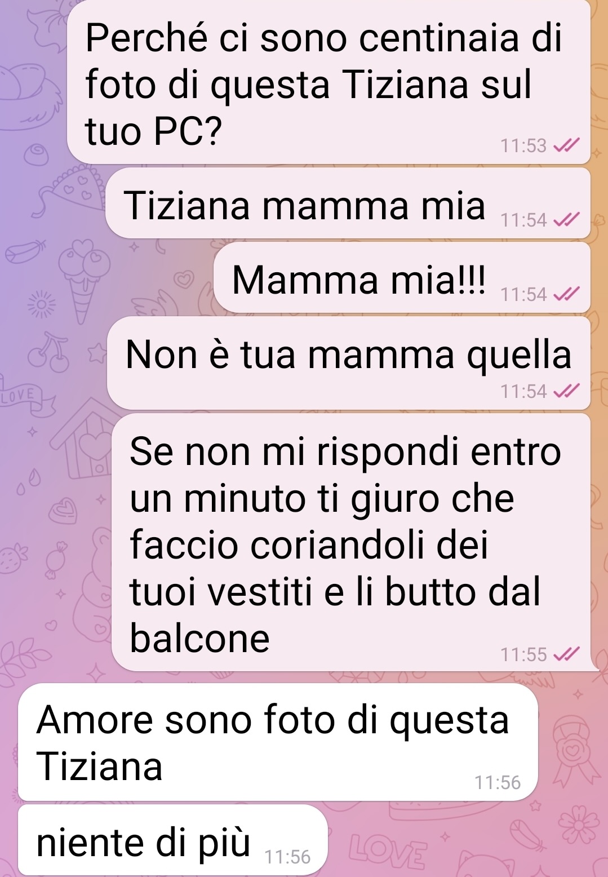Select the reply 'Amore sono foto di questa Tiziana'
This screenshot has height=877, width=608.
point(278,742)
